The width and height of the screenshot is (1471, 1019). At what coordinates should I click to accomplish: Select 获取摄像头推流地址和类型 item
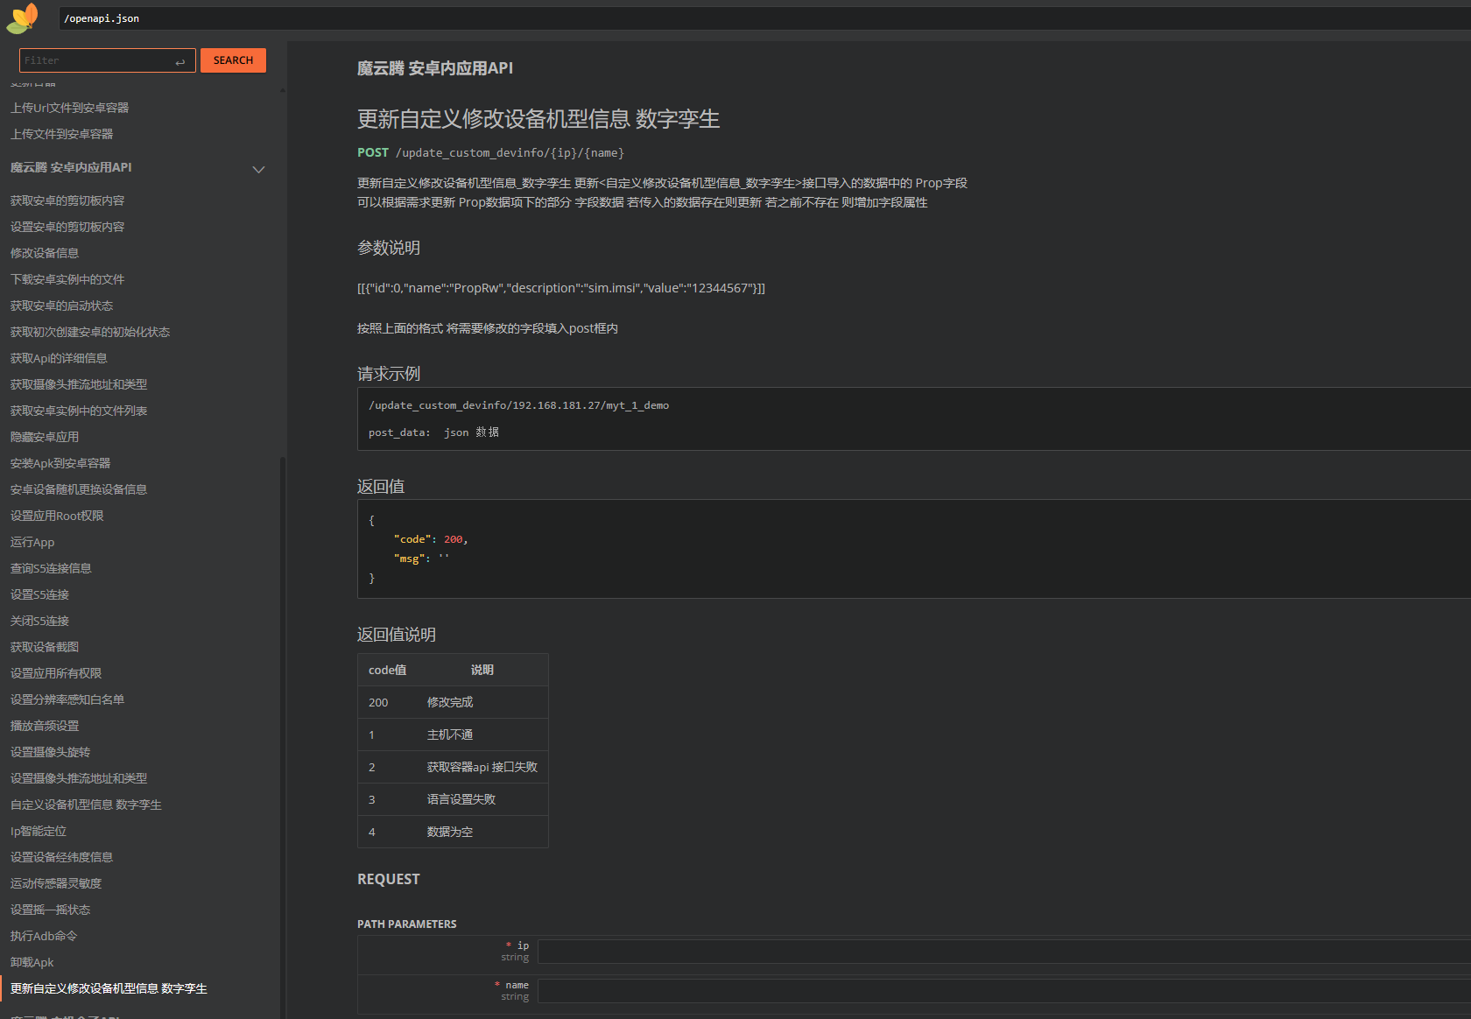pos(78,383)
